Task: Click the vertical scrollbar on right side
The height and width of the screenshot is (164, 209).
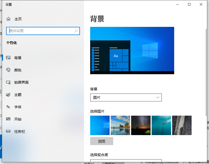Action: coord(206,72)
